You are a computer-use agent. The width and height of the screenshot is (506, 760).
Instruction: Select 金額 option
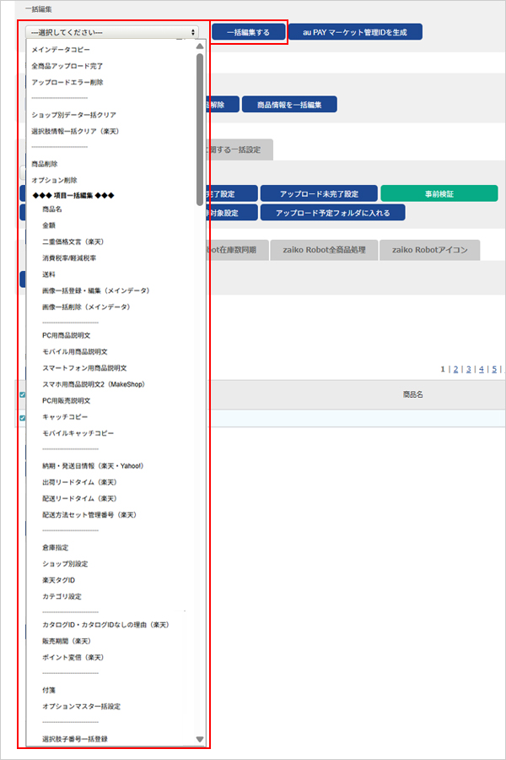[49, 225]
